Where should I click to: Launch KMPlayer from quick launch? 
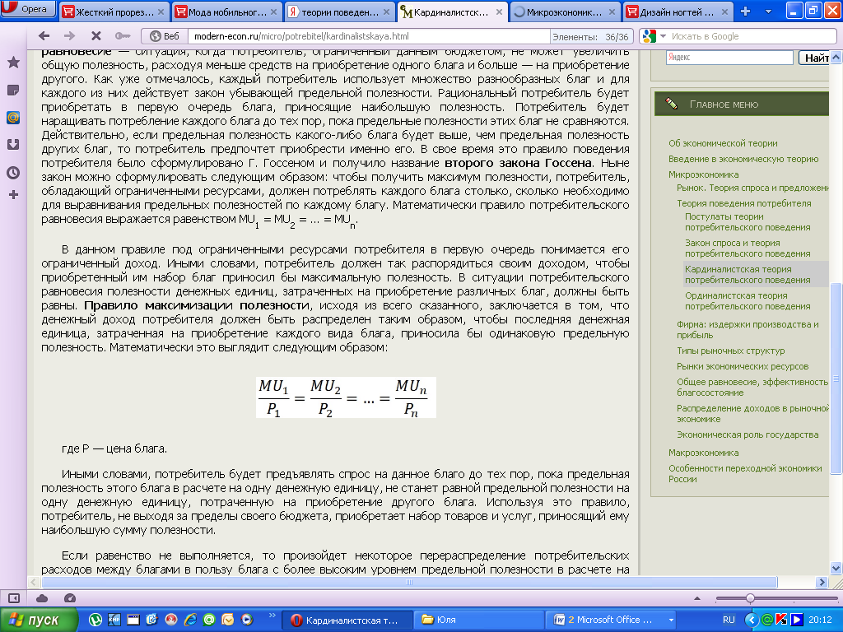click(114, 620)
